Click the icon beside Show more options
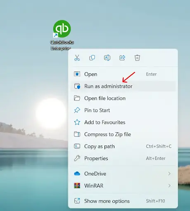 tap(77, 201)
